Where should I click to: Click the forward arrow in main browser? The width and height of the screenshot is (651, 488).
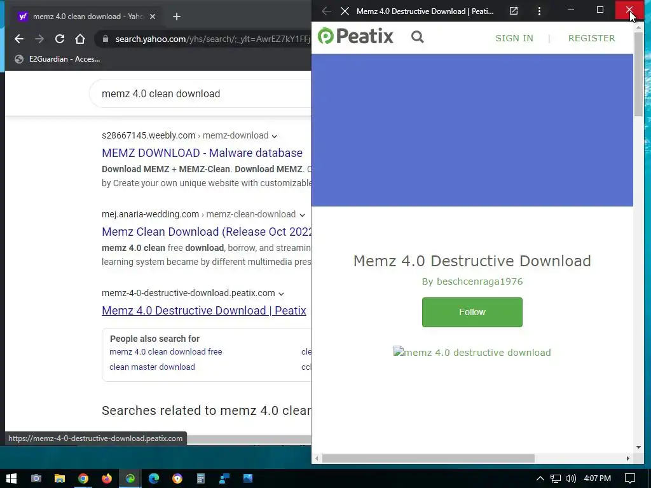(x=39, y=39)
